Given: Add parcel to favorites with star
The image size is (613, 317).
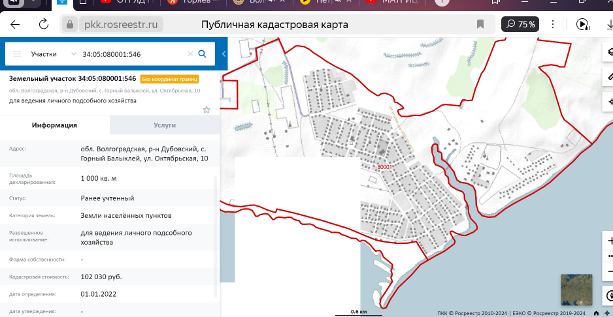Looking at the screenshot, I should [207, 110].
